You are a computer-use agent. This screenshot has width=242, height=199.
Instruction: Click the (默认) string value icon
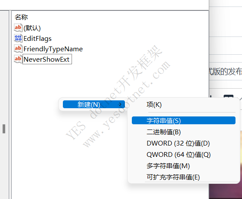click(18, 28)
